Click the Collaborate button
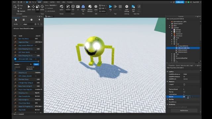 (180, 2)
